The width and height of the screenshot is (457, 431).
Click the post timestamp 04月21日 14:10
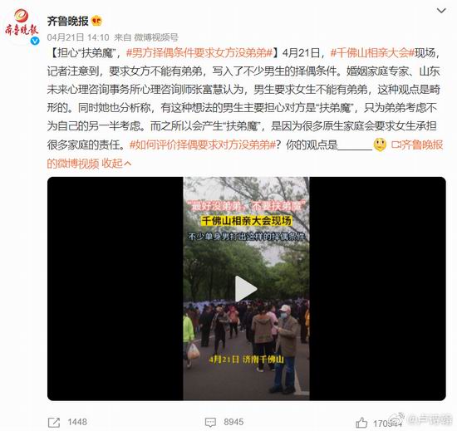[x=78, y=37]
